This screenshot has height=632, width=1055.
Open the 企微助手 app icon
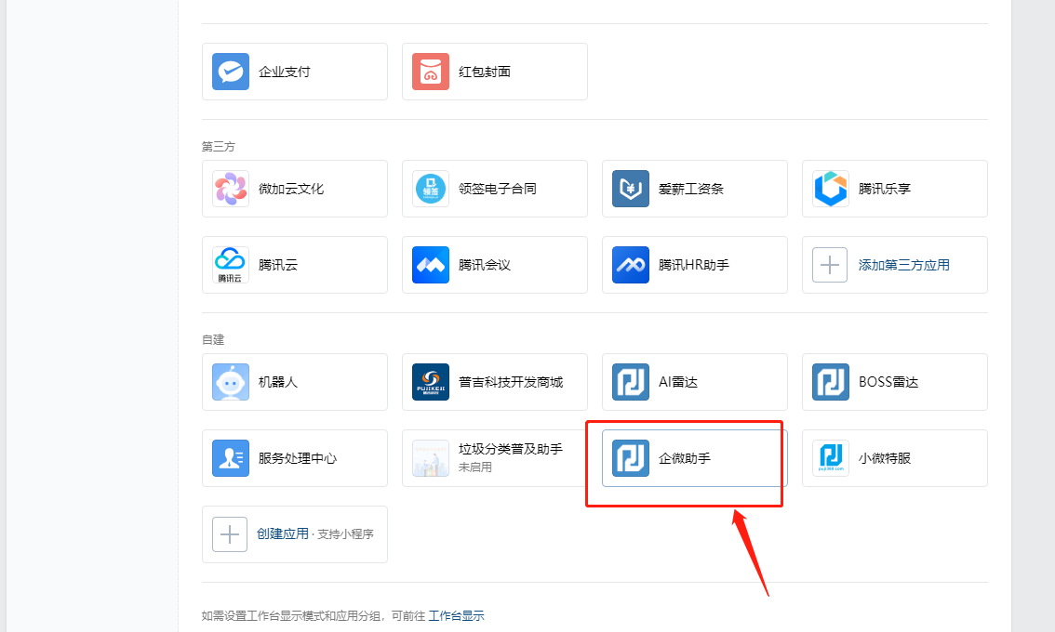631,458
